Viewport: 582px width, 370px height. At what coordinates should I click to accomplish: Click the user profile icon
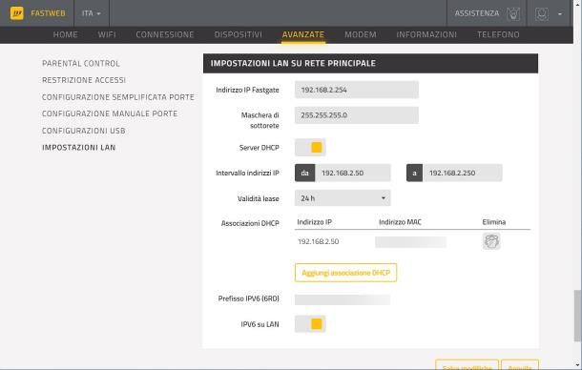click(x=542, y=13)
